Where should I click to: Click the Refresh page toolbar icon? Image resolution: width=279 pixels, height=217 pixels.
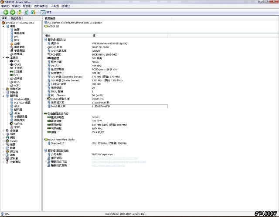(x=26, y=12)
